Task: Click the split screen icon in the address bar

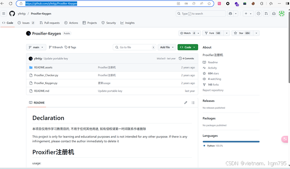Action: [x=179, y=3]
